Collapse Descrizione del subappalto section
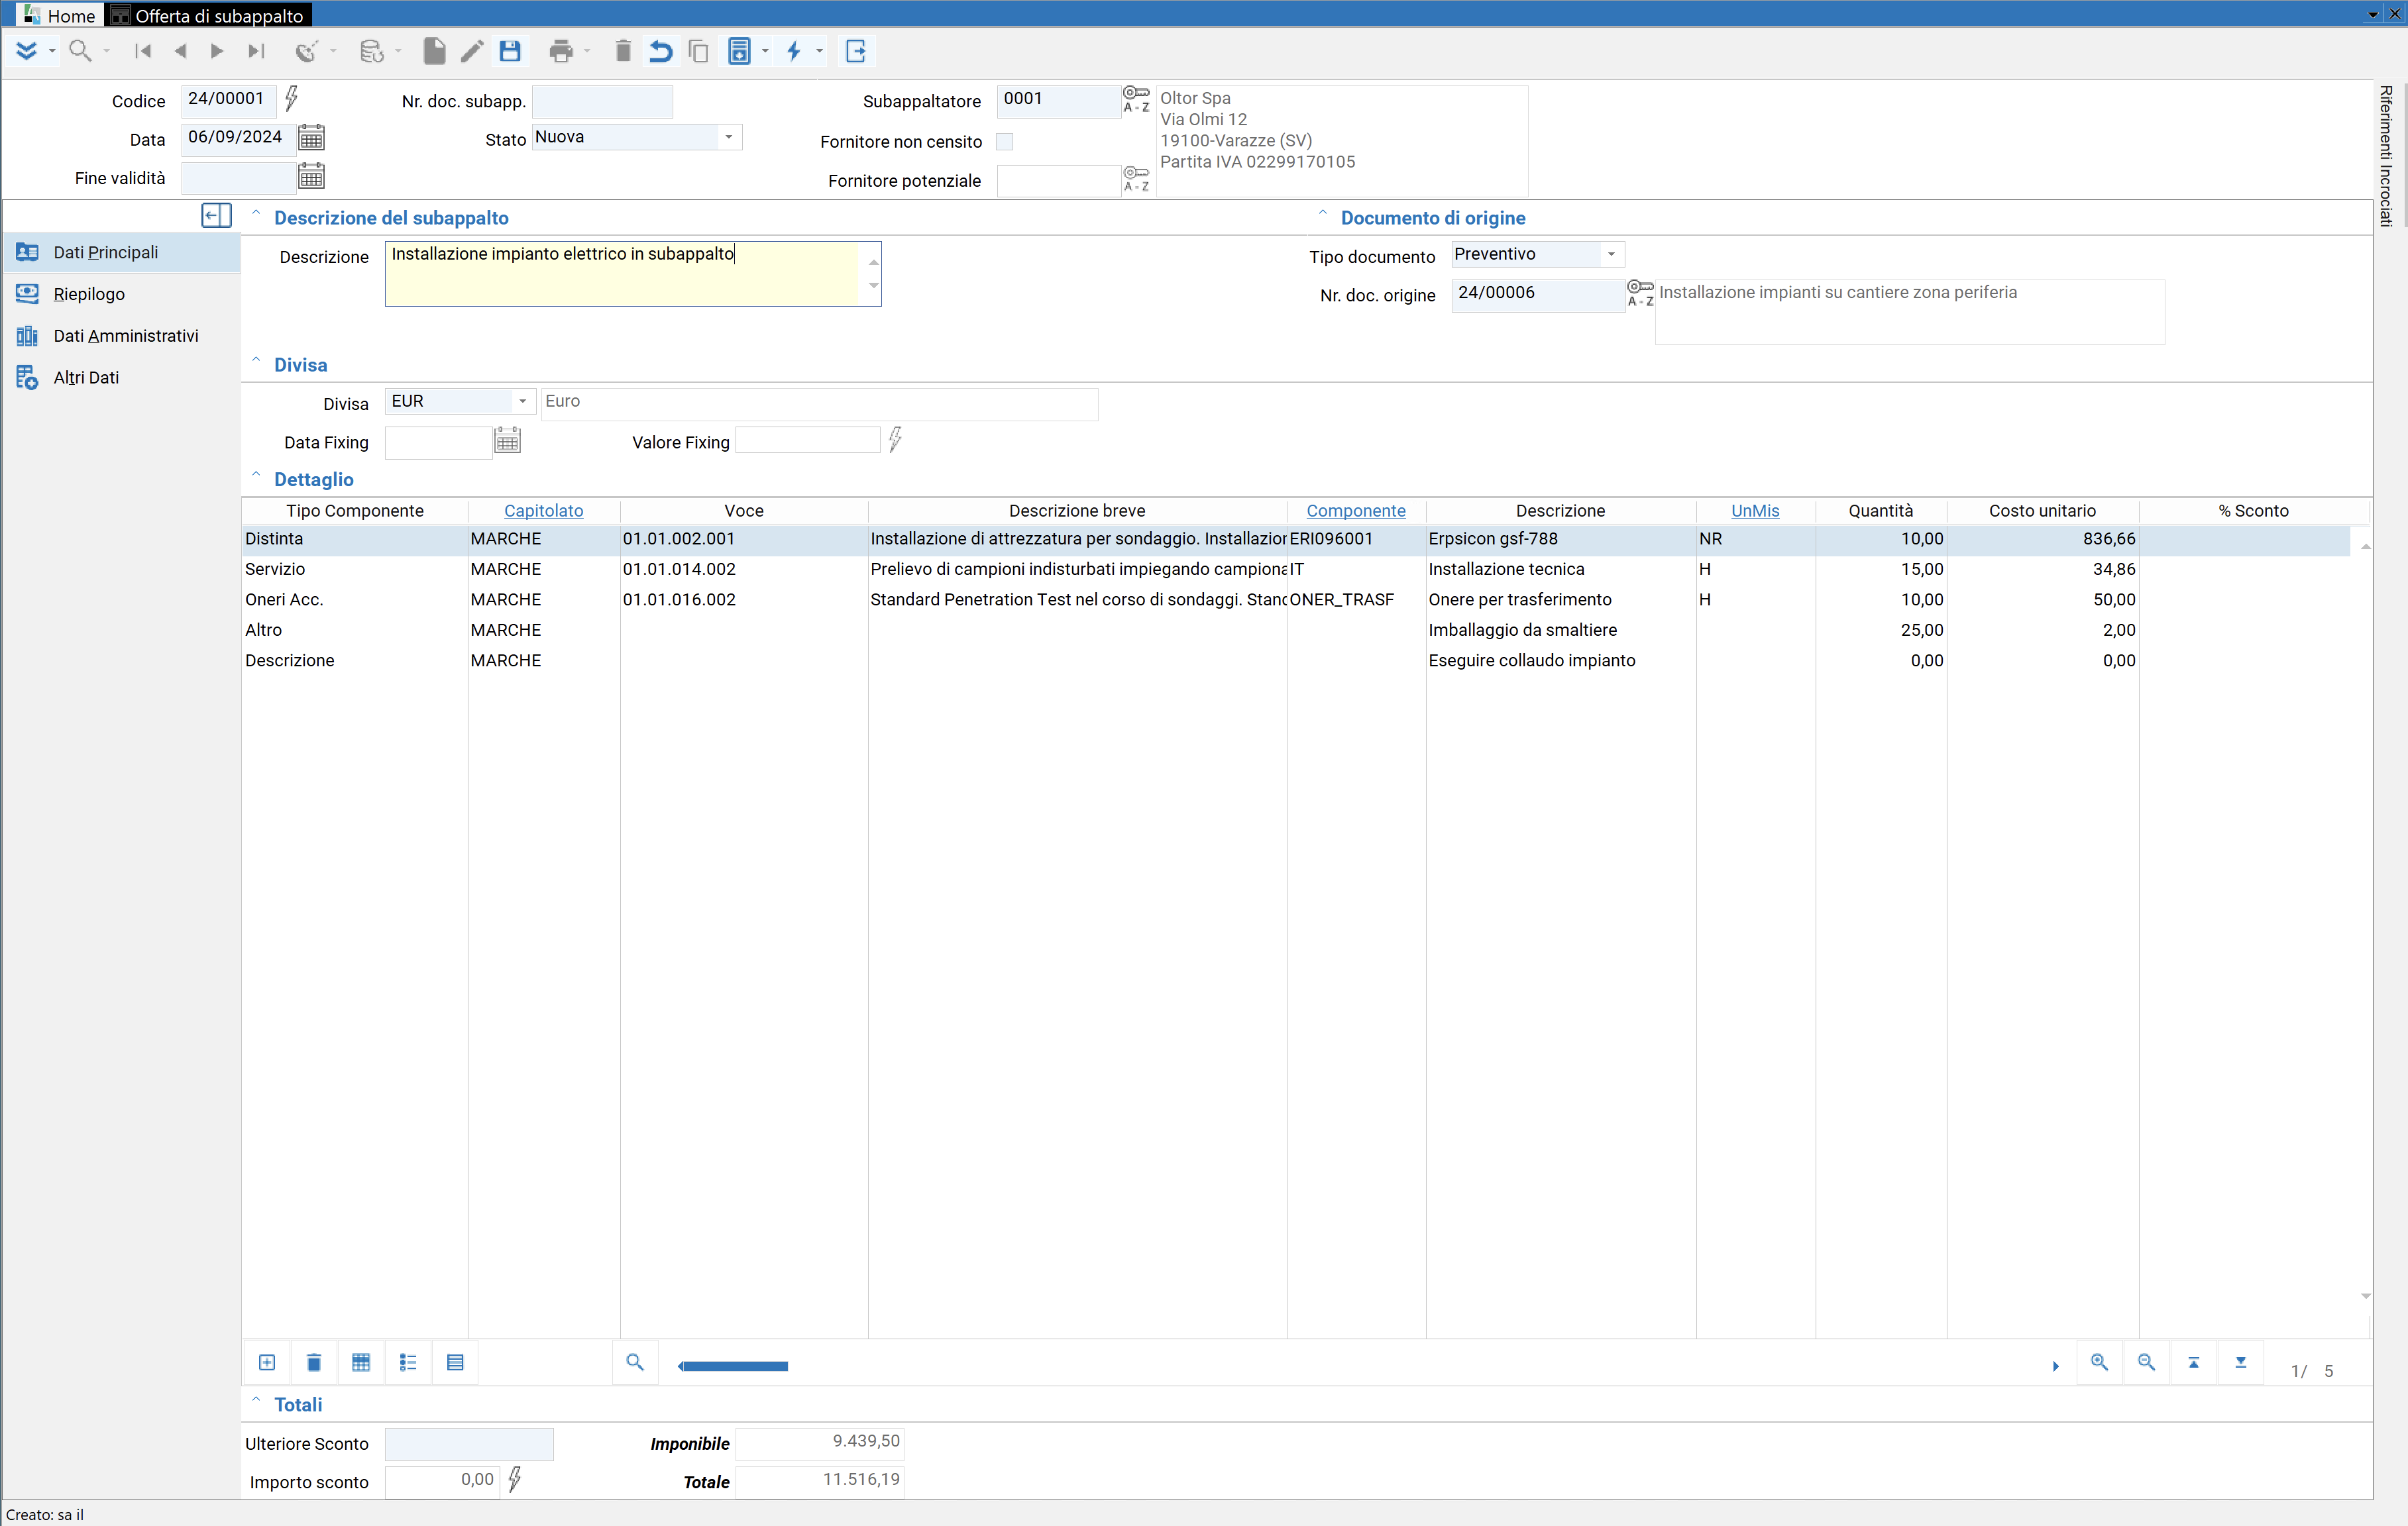Screen dimensions: 2408x1526 (256, 214)
